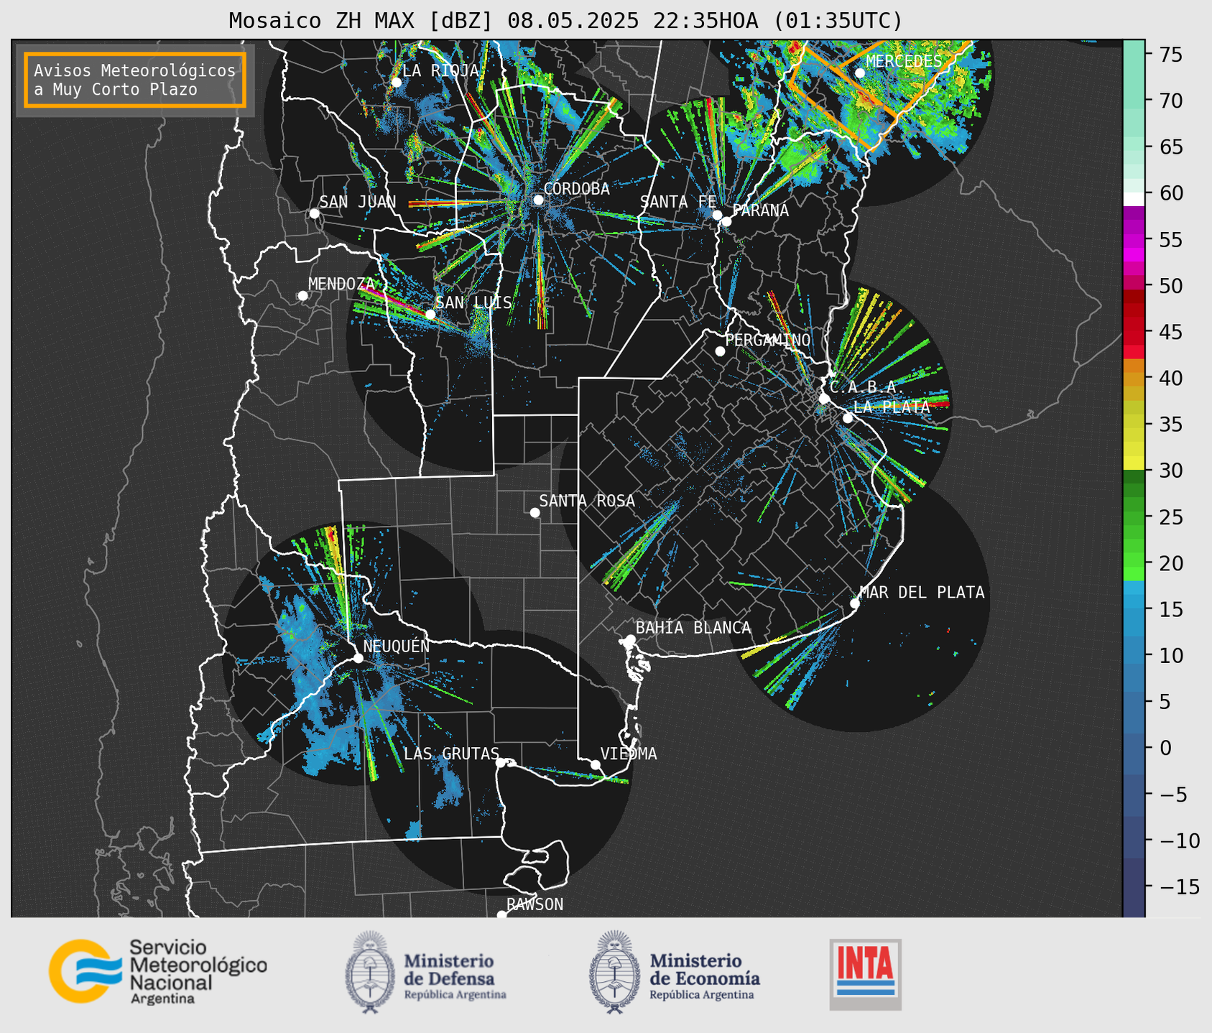Click the SAN LUIS city label

pyautogui.click(x=473, y=302)
